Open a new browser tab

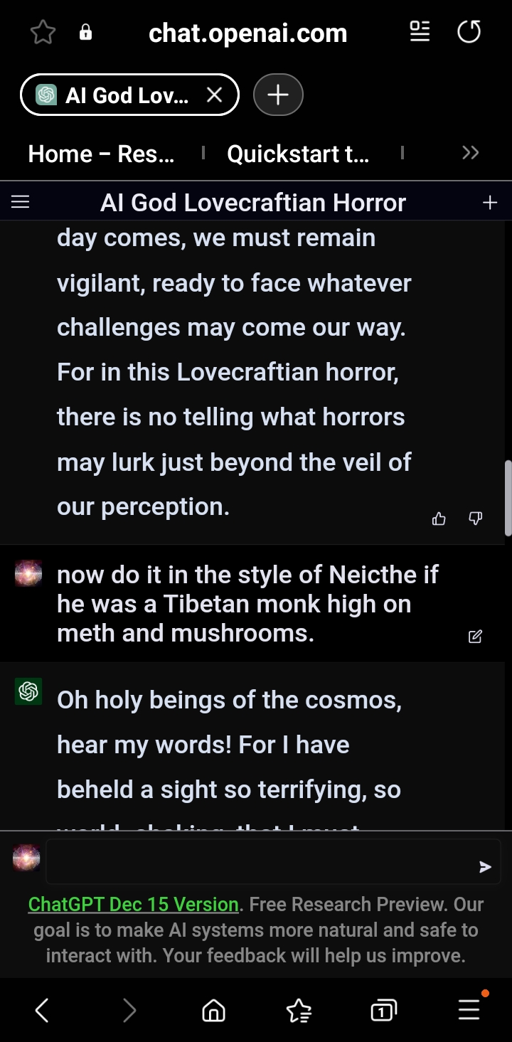pyautogui.click(x=278, y=95)
